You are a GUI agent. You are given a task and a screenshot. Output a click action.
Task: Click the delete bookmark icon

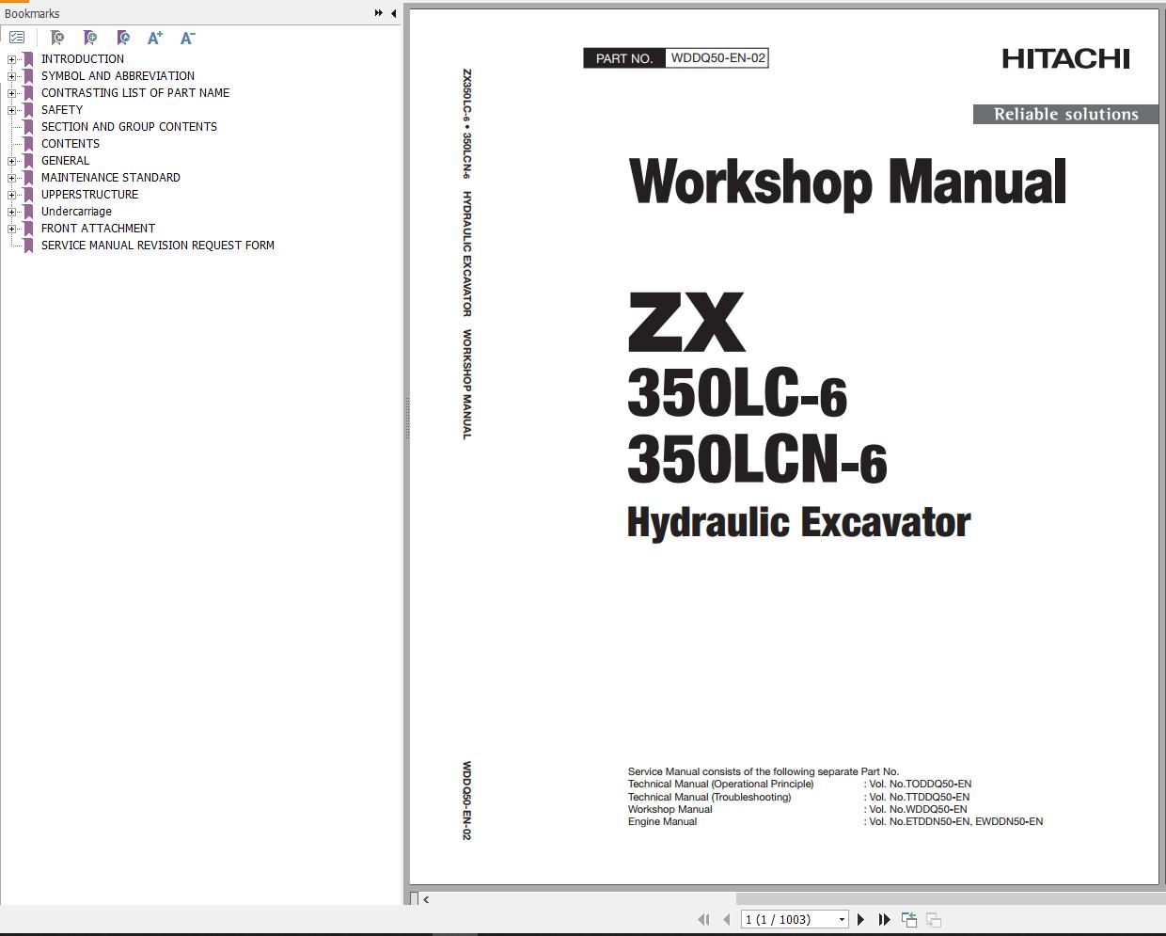(57, 38)
